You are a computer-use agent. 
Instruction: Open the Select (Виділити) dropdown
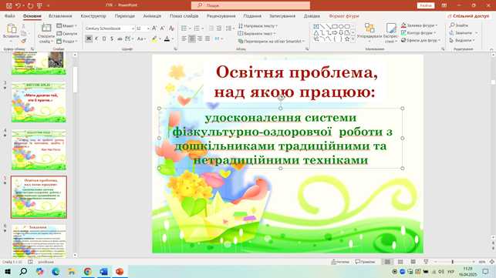point(462,41)
